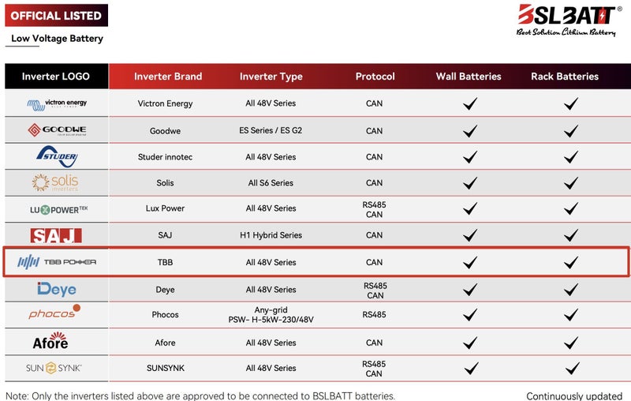Click TBB rack batteries checkmark

pyautogui.click(x=571, y=262)
